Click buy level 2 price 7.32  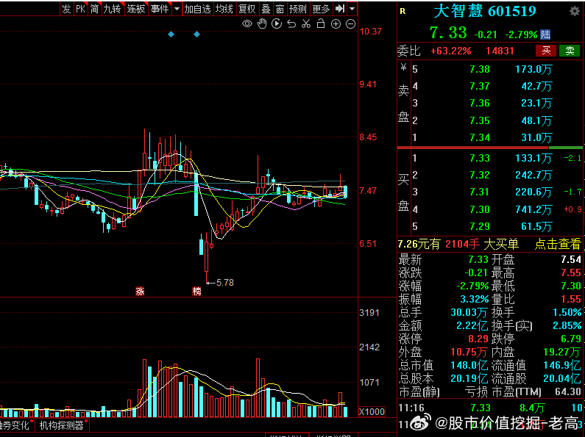(480, 175)
